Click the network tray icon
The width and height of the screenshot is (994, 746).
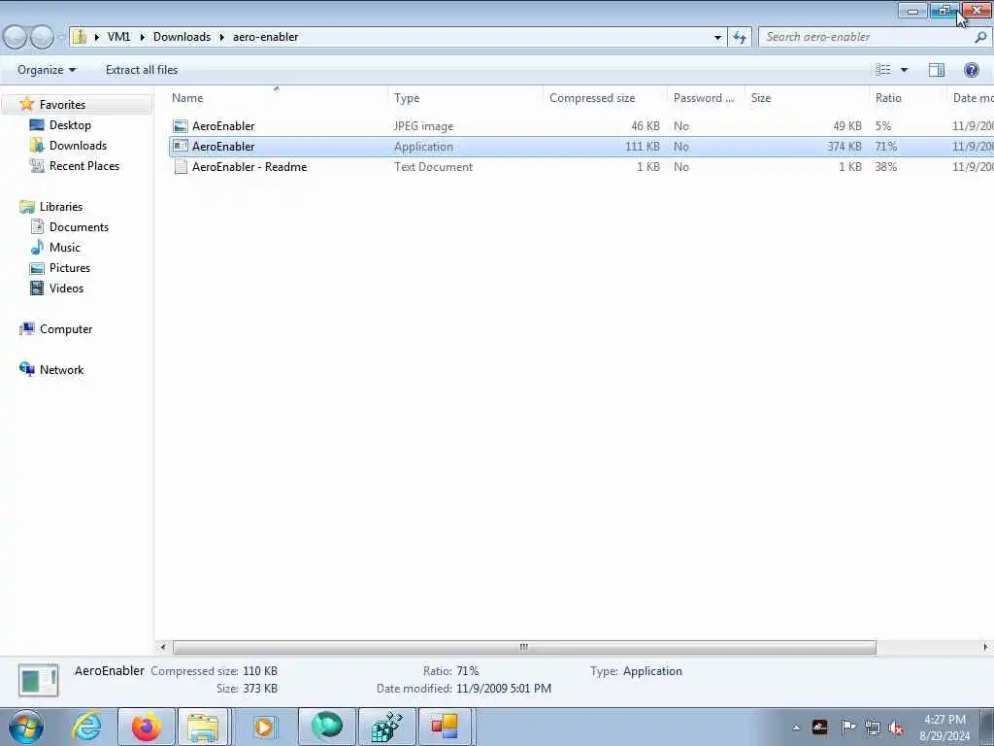tap(873, 728)
